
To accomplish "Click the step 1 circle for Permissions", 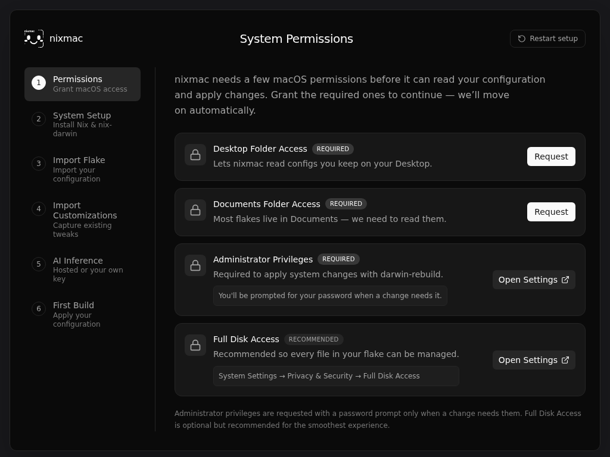I will click(x=39, y=83).
